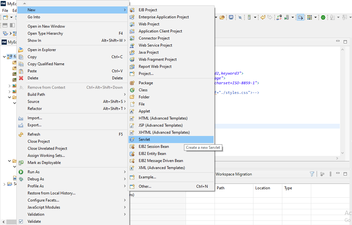Expand the Source submenu arrow
352x225 pixels.
125,102
